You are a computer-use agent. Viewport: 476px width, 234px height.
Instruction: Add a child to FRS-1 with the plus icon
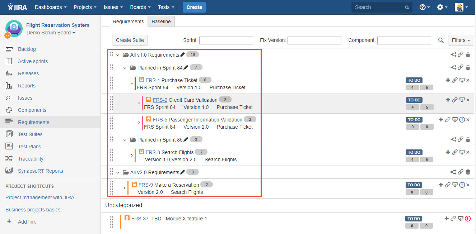coord(448,80)
